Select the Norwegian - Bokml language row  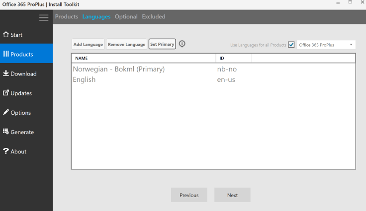pos(118,69)
